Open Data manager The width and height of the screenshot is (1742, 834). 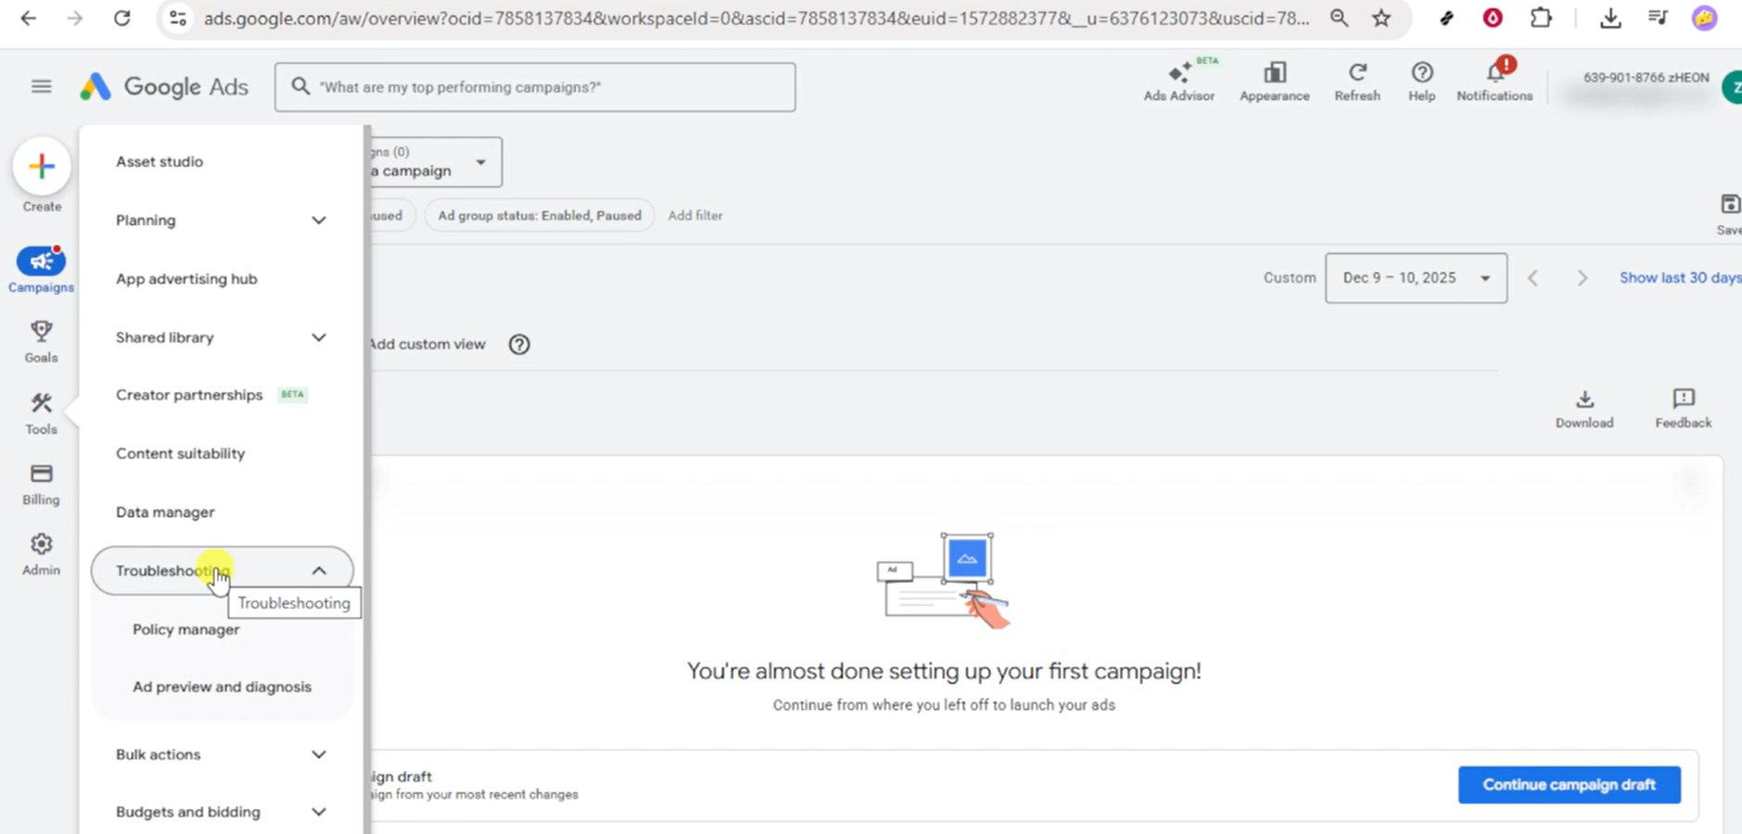(165, 512)
